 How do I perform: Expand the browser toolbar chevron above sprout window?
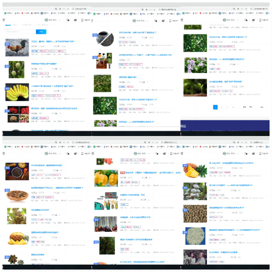[246, 9]
